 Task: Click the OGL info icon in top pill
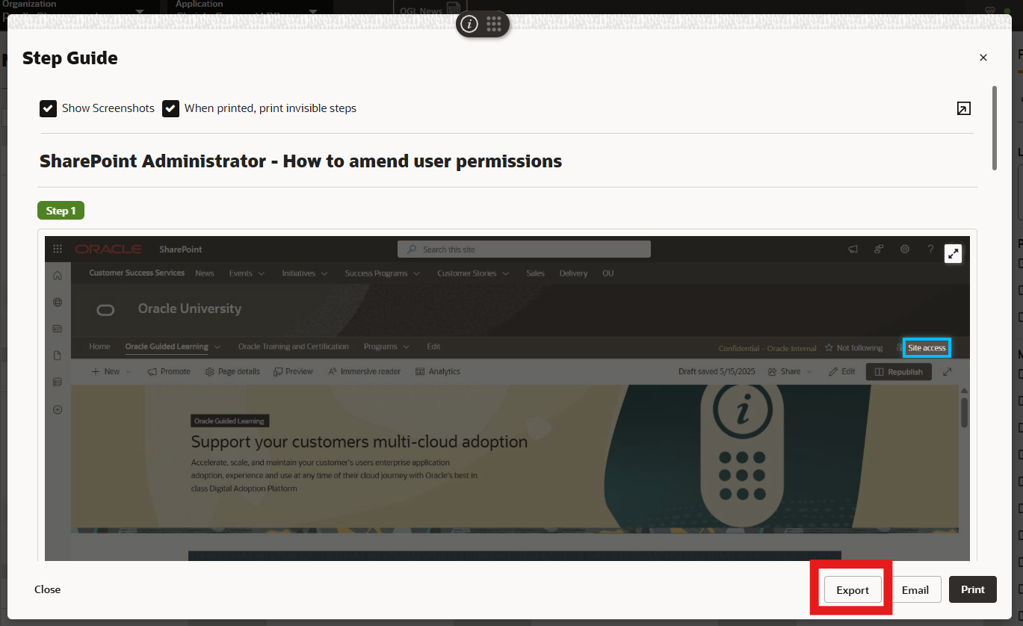[x=469, y=24]
